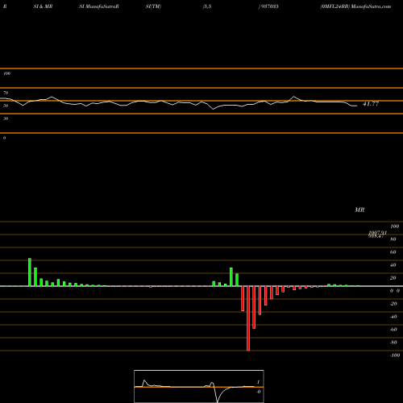This screenshot has width=403, height=403.
Task: Click the MR axis label -100
Action: (x=395, y=355)
